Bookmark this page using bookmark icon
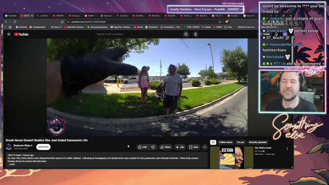329x185 pixels. (62, 22)
